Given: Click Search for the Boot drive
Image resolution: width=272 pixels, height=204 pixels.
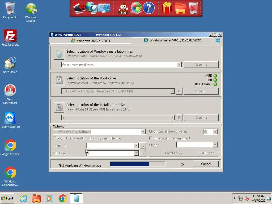Looking at the screenshot, I should coord(201,91).
